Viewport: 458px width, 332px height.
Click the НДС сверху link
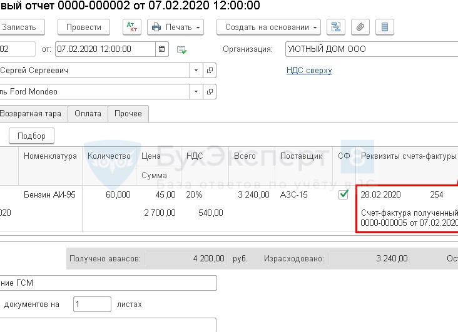(309, 71)
